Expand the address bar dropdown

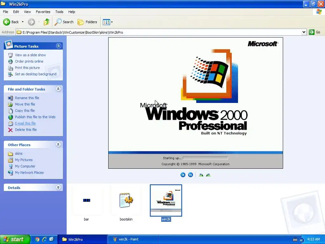(x=304, y=32)
